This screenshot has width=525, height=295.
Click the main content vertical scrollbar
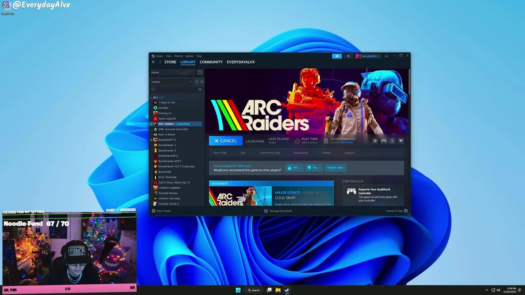[x=409, y=82]
